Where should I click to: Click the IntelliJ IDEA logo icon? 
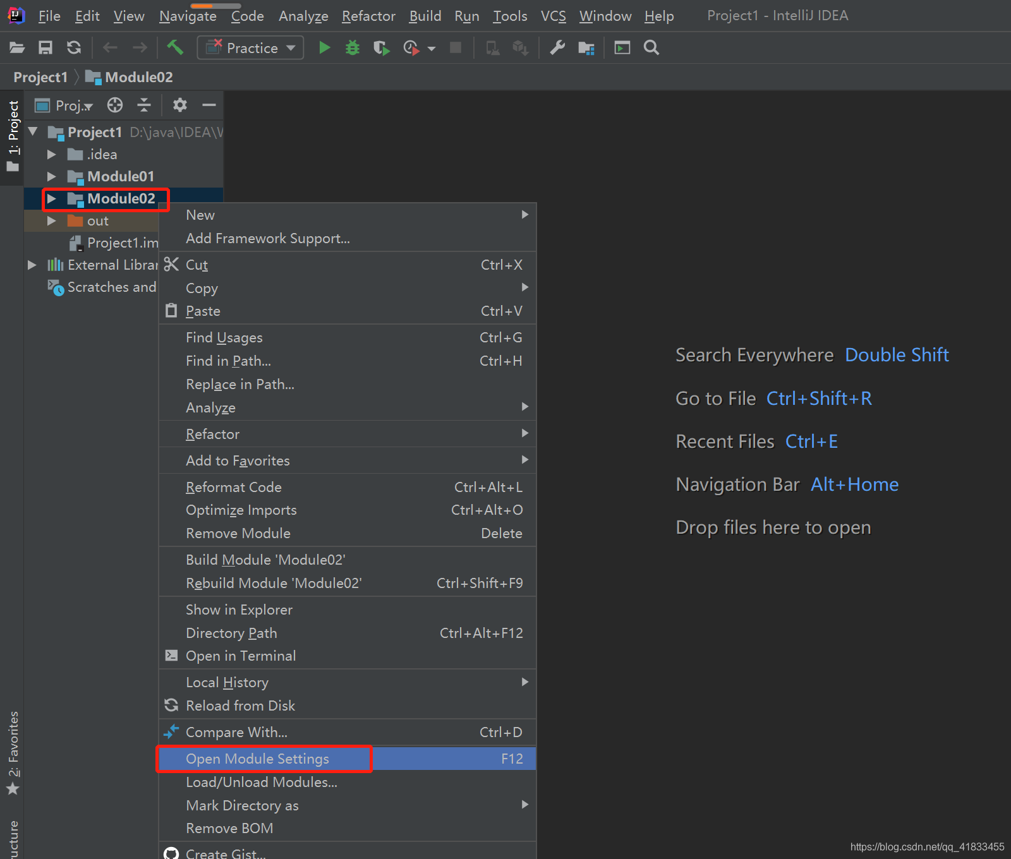pyautogui.click(x=16, y=15)
